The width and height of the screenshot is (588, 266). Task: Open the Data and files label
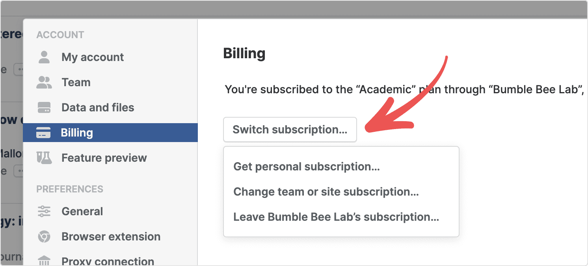[x=98, y=107]
